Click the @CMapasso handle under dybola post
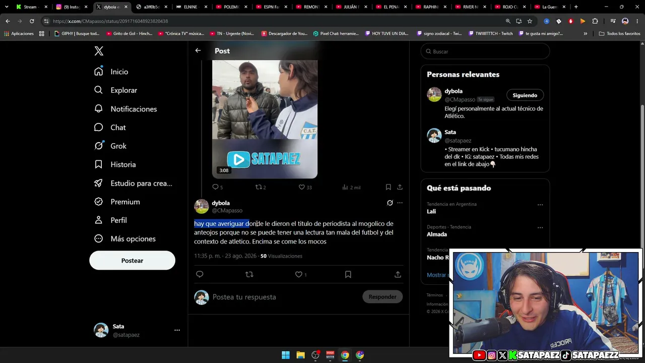 [227, 210]
